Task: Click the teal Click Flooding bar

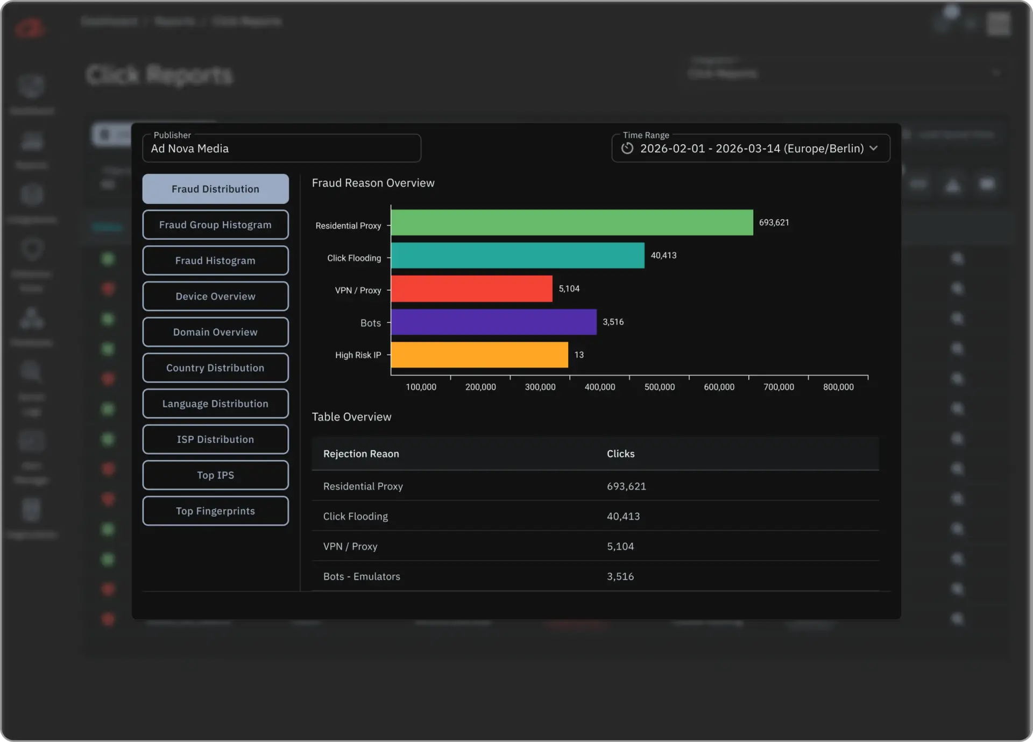Action: point(517,256)
